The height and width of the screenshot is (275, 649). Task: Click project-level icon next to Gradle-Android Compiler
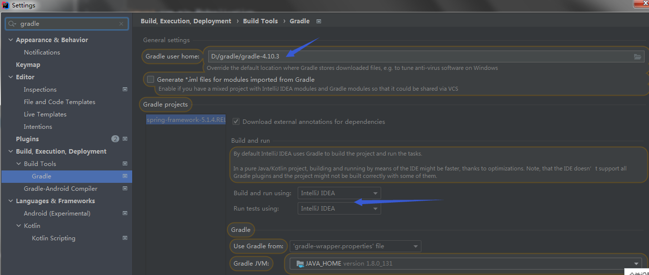pos(125,188)
